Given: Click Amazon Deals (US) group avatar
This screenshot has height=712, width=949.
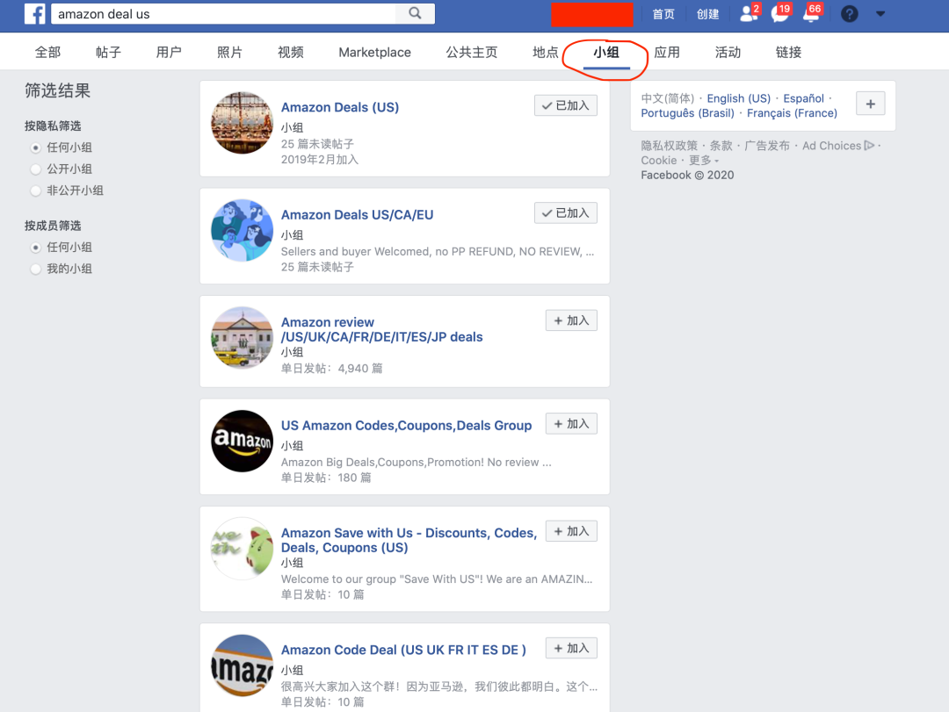Looking at the screenshot, I should pos(243,123).
